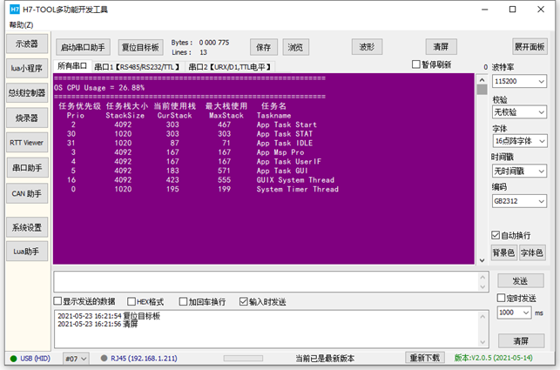Switch to the 串口2 URX/D1 tab
The width and height of the screenshot is (560, 370).
[x=230, y=67]
